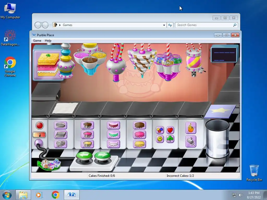
Task: Add pink top icing
Action: [139, 135]
